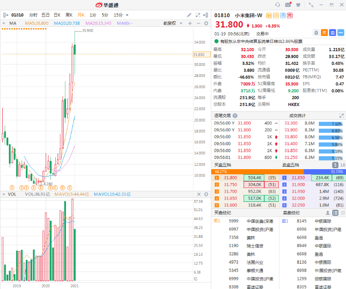Screen dimensions: 346x289
Task: Click the red 窝 warrant badge
Action: (290, 15)
